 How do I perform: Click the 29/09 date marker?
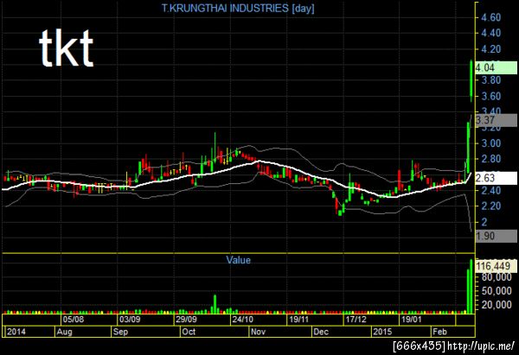pyautogui.click(x=186, y=320)
